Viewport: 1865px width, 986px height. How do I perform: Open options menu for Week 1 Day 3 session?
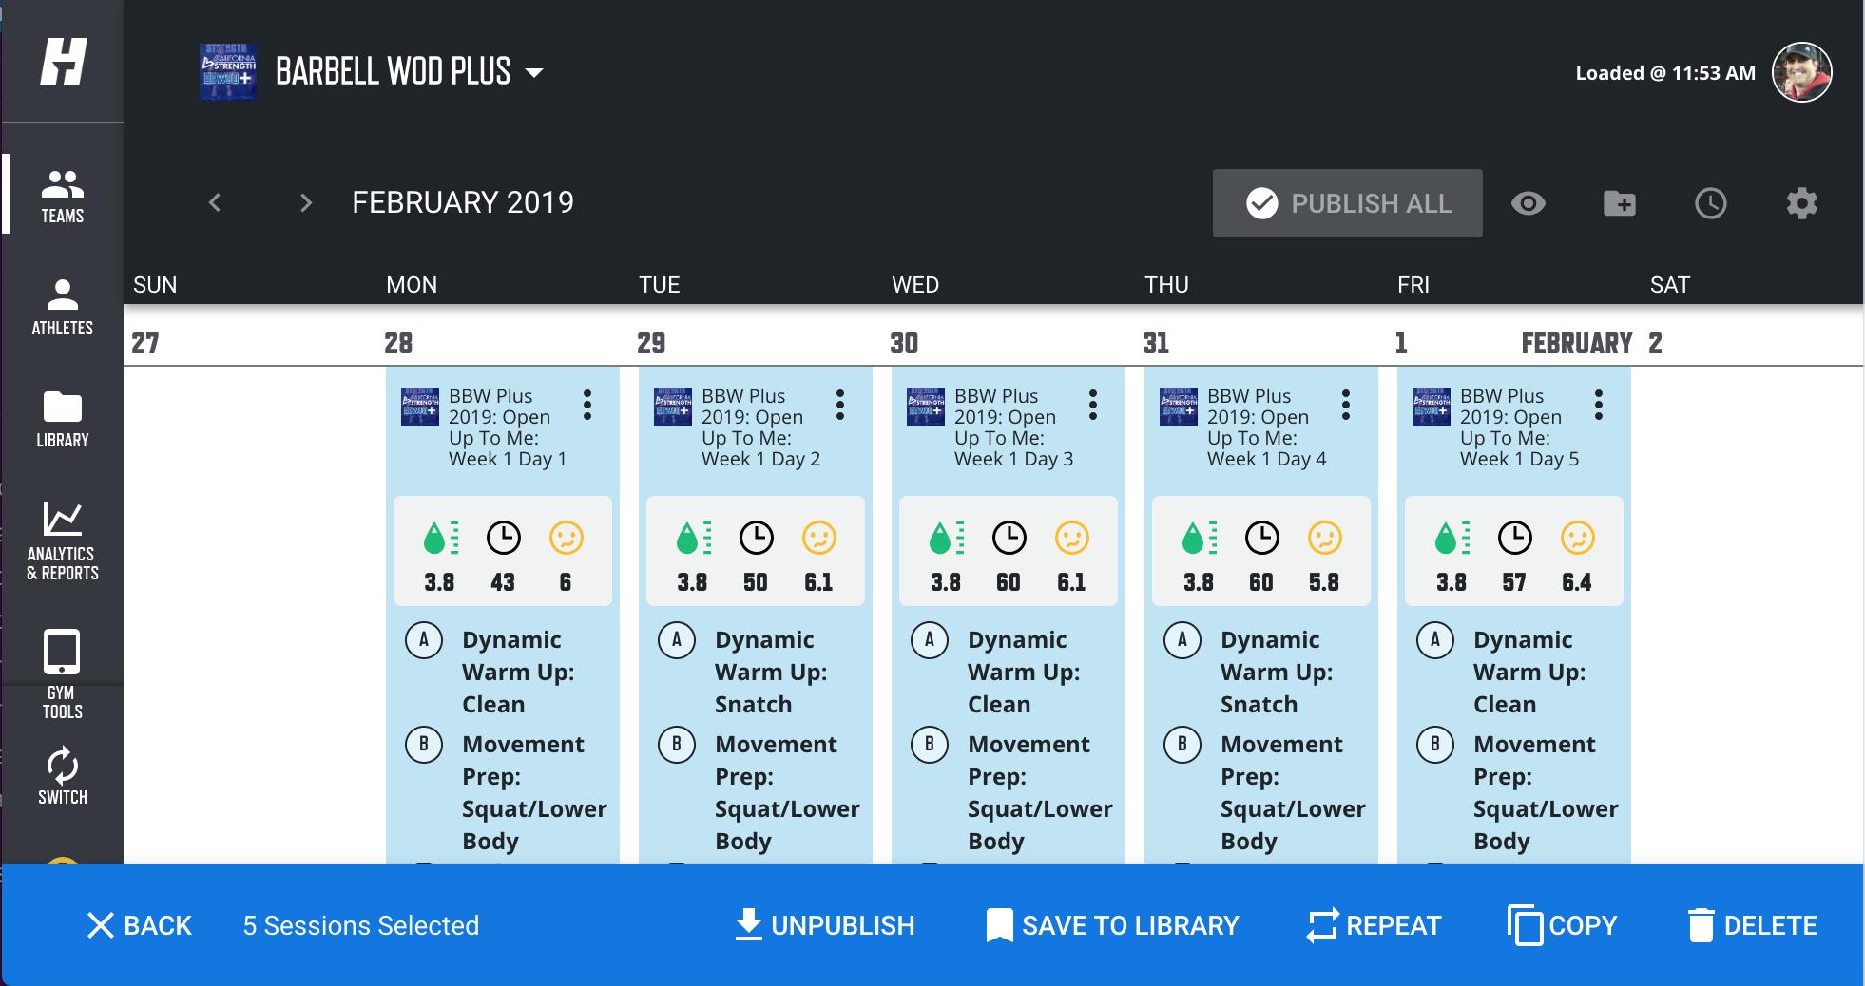(x=1093, y=405)
